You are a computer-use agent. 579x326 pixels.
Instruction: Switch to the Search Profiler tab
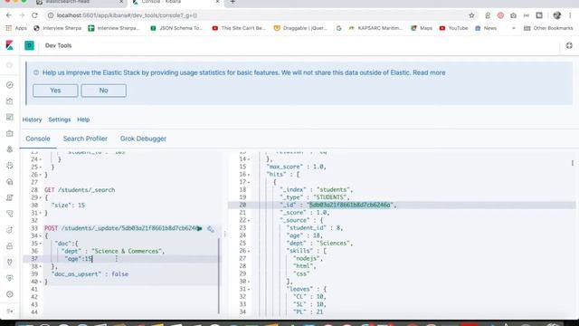click(85, 139)
